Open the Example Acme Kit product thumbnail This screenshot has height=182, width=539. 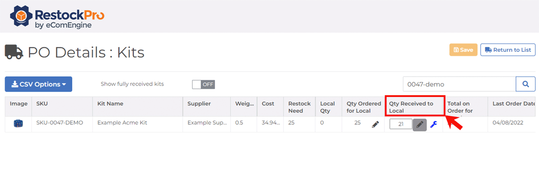point(18,123)
